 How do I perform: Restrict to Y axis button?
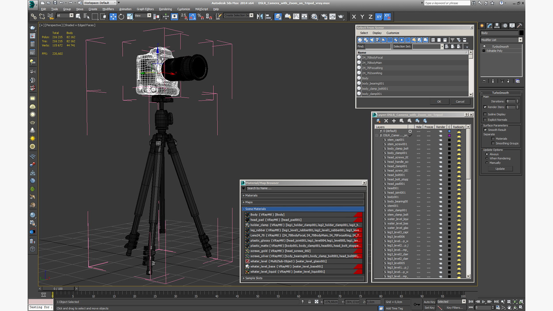tap(362, 17)
